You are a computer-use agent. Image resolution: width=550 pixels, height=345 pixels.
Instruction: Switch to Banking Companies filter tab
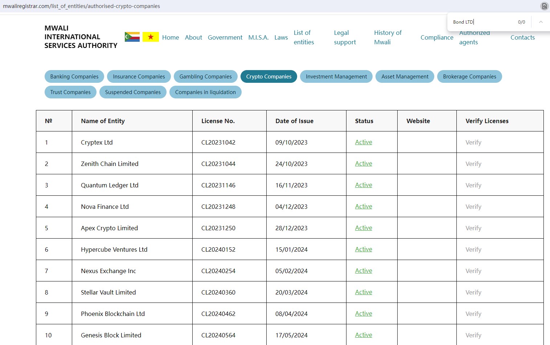click(x=74, y=76)
